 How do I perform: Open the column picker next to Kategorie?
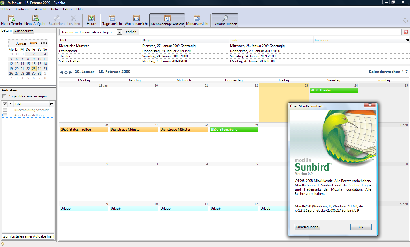click(407, 40)
